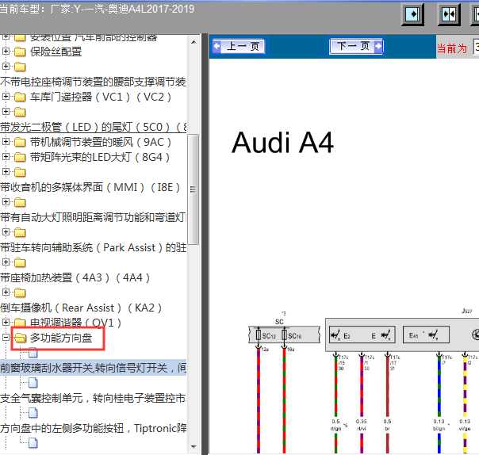
Task: Expand the 电视调谐器 (QV1) node
Action: pyautogui.click(x=6, y=323)
